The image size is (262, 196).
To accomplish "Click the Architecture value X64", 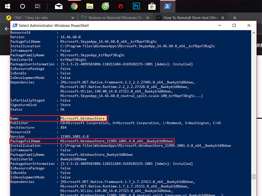I will tap(63, 128).
